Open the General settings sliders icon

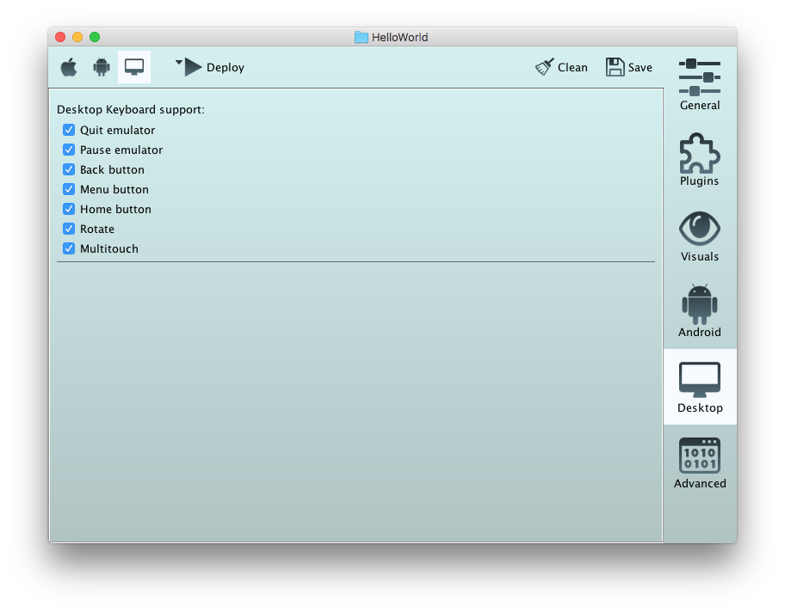[700, 77]
